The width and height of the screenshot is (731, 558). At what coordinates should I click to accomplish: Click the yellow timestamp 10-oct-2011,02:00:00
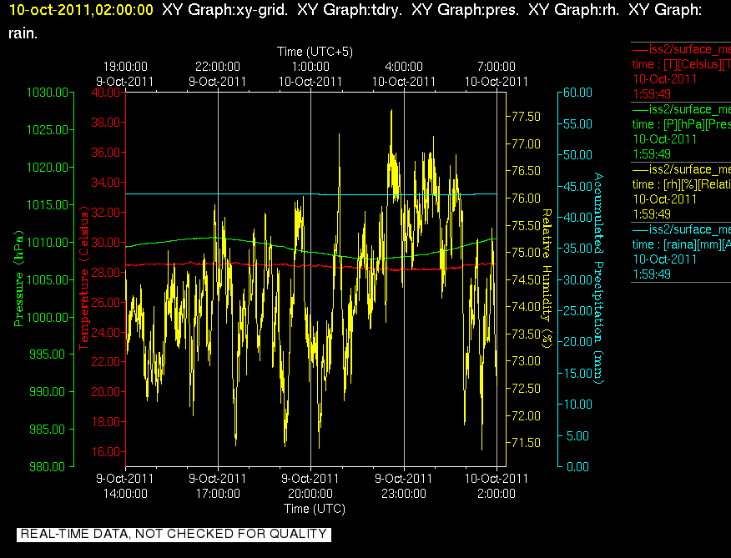click(81, 10)
